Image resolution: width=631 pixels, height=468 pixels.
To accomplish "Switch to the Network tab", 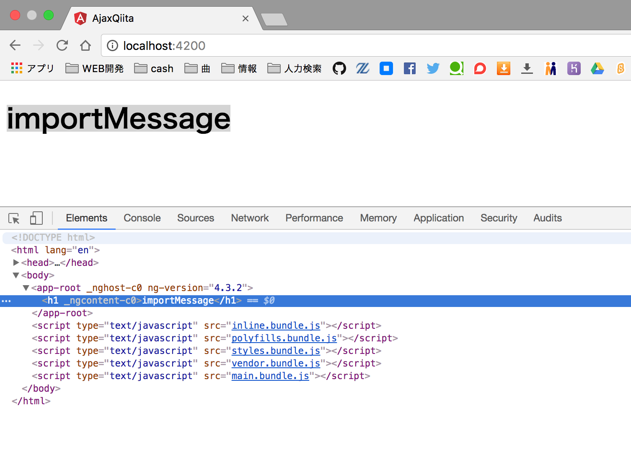I will click(x=250, y=218).
